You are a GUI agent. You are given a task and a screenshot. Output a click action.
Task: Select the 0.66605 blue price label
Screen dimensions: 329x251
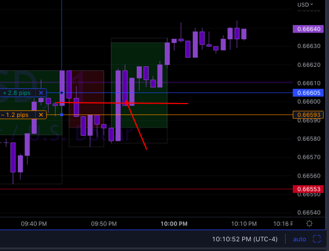tap(308, 93)
